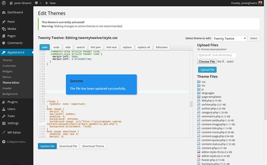Viewport: 267px width, 165px height.
Task: Open the comments.php theme file
Action: pos(216,116)
